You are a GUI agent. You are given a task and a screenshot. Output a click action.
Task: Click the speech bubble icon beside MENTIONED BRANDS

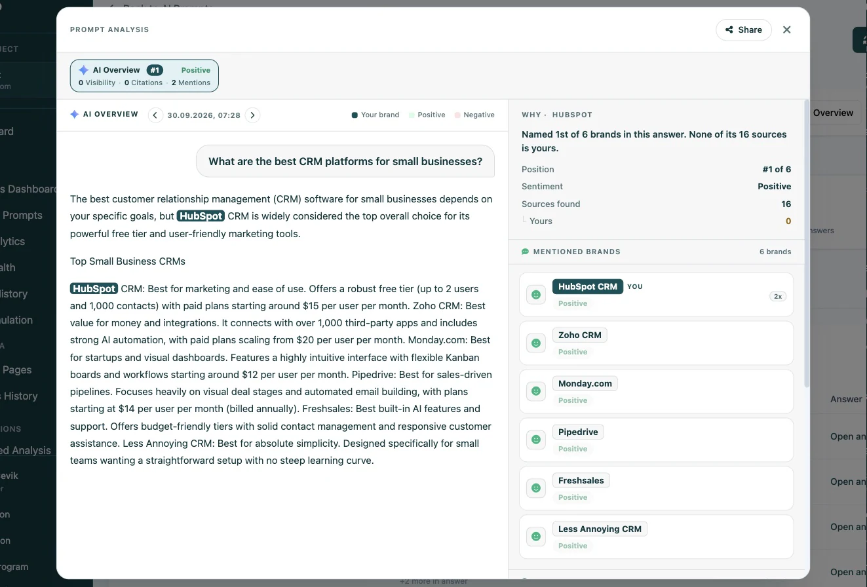coord(525,252)
